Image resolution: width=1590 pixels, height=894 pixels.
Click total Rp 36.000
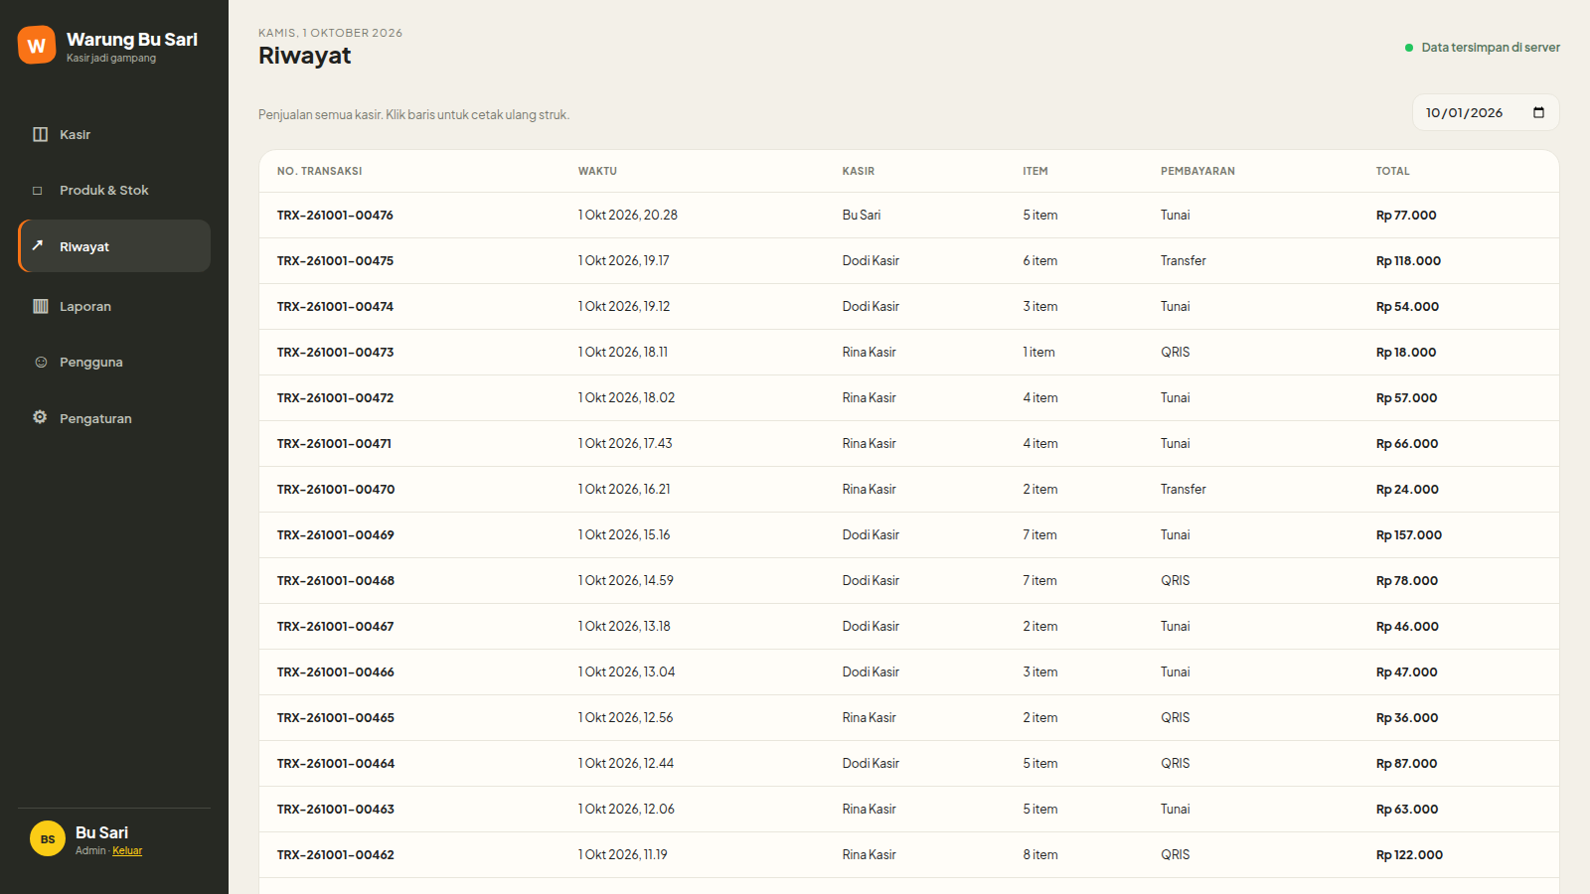pos(1407,717)
